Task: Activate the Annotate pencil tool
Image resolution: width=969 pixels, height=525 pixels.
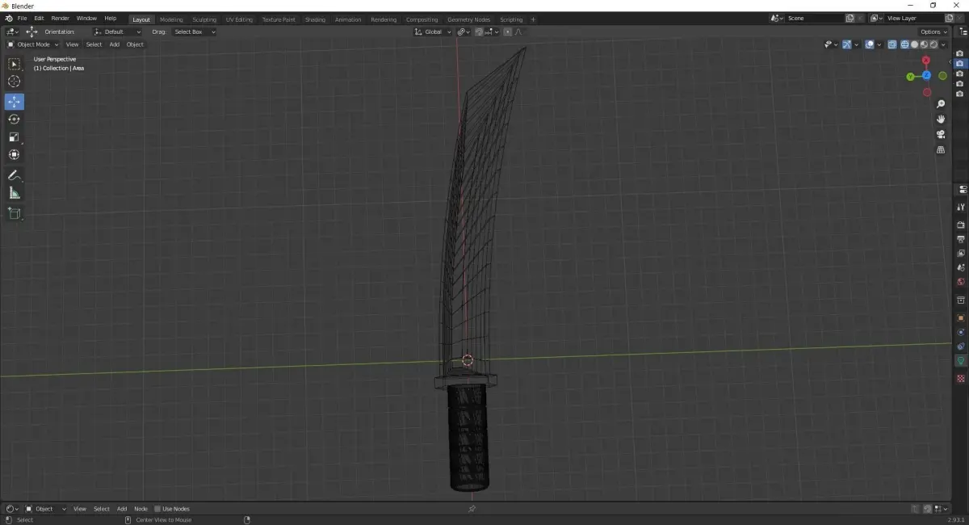Action: pyautogui.click(x=14, y=175)
